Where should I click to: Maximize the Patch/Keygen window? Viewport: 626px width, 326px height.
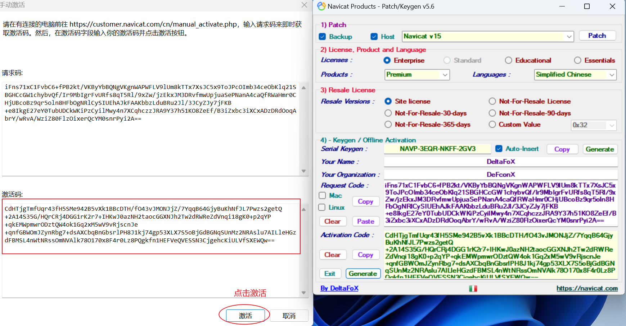(x=587, y=6)
